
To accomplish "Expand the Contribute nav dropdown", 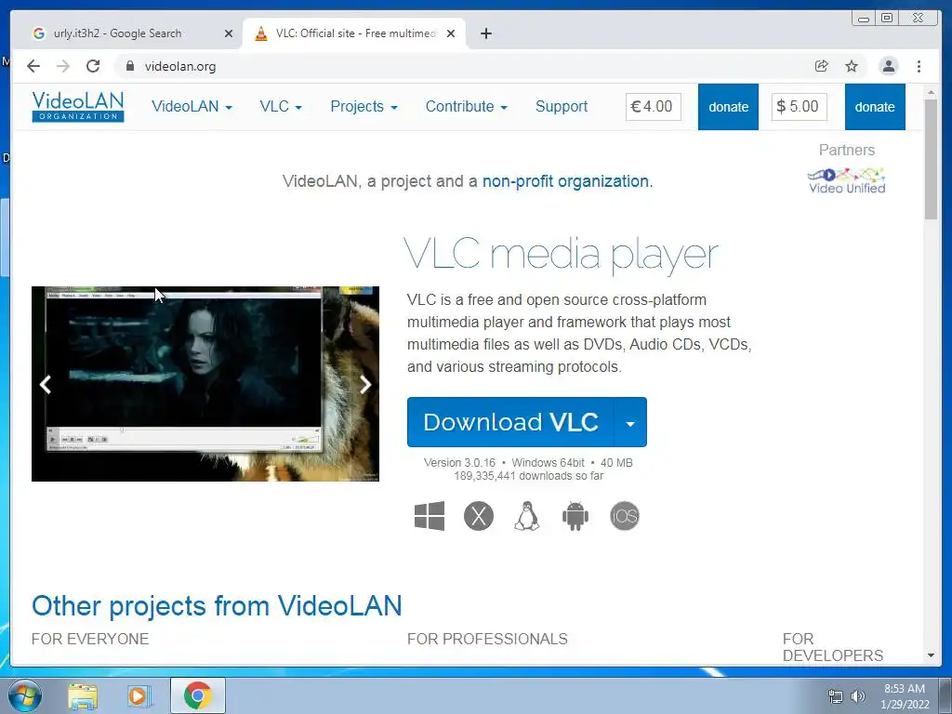I will (467, 107).
